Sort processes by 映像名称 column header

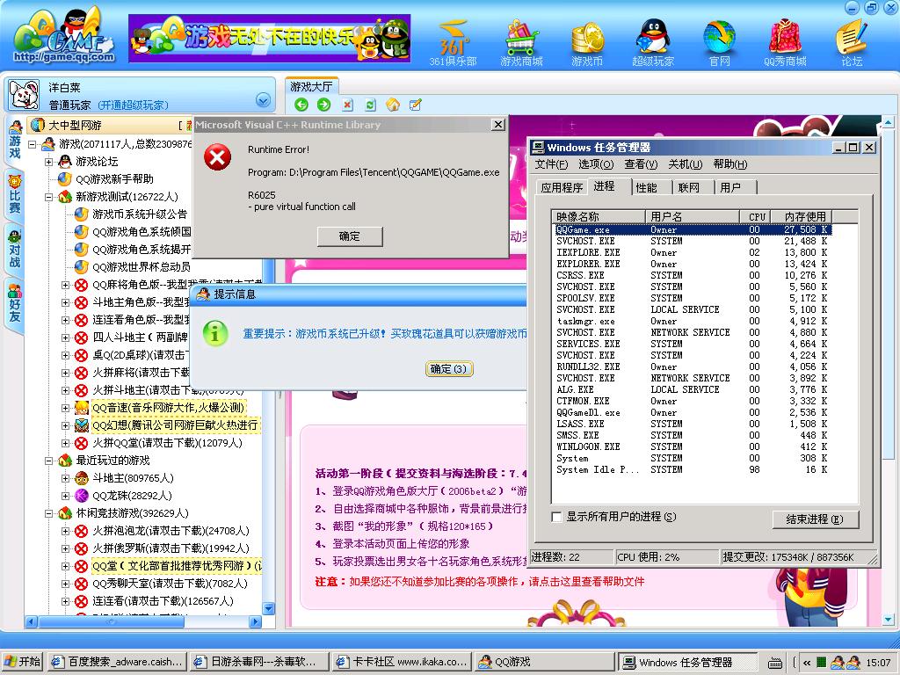point(599,216)
